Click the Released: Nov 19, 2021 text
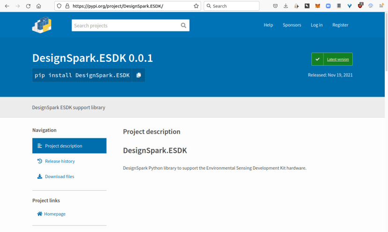388x232 pixels. coord(330,75)
